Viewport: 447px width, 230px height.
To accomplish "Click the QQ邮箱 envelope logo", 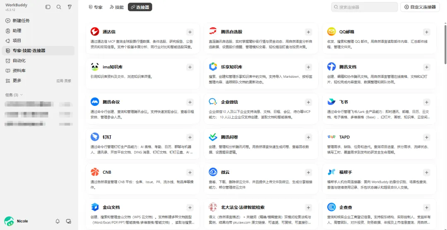I will point(332,31).
